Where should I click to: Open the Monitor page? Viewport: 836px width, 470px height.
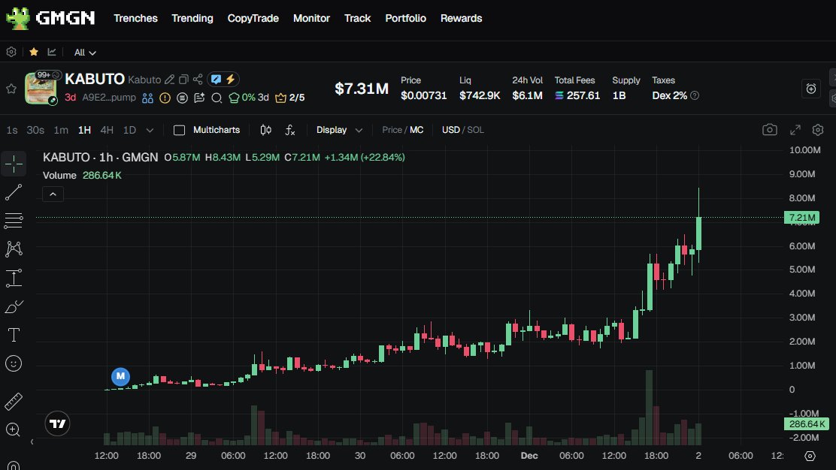(311, 18)
